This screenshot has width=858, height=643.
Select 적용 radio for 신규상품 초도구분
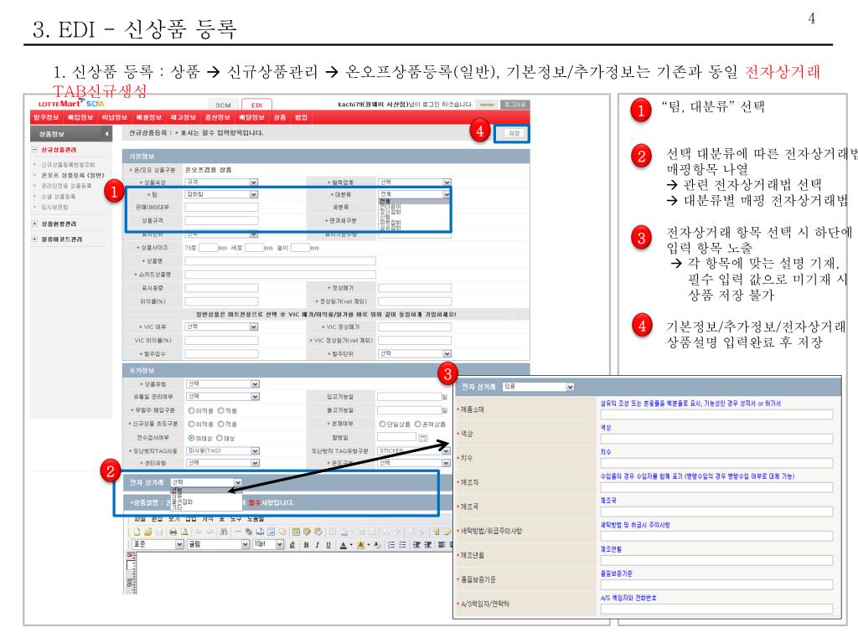pos(221,424)
